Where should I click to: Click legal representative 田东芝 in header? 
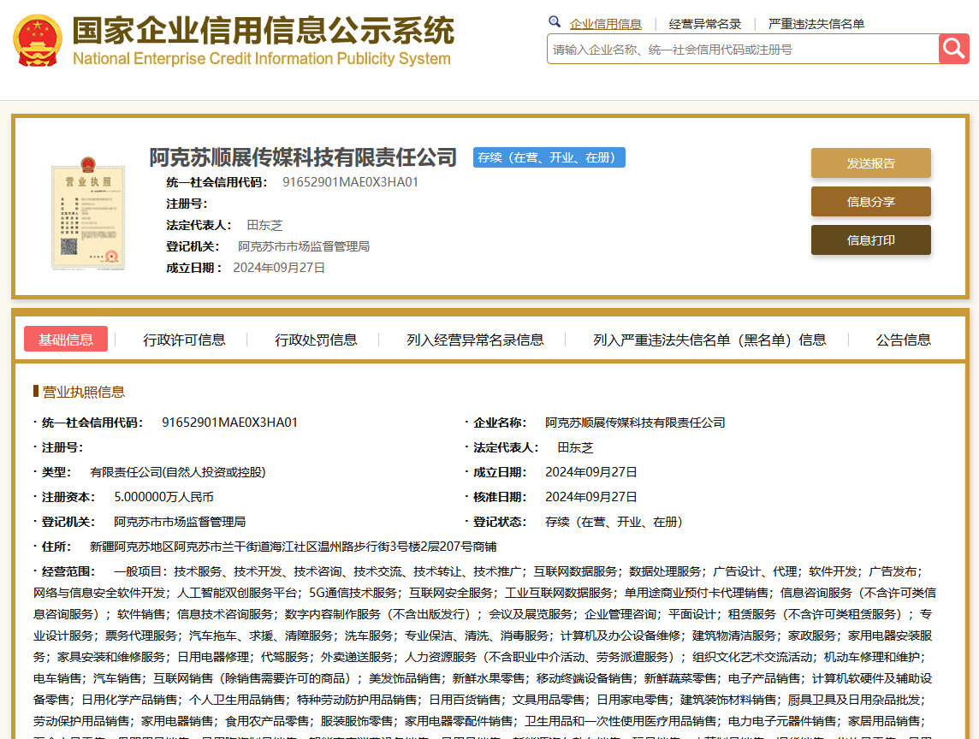tap(264, 225)
